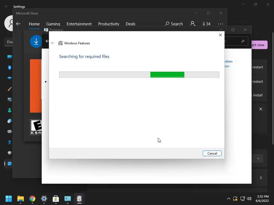Switch to Settings via taskbar gear

44,199
